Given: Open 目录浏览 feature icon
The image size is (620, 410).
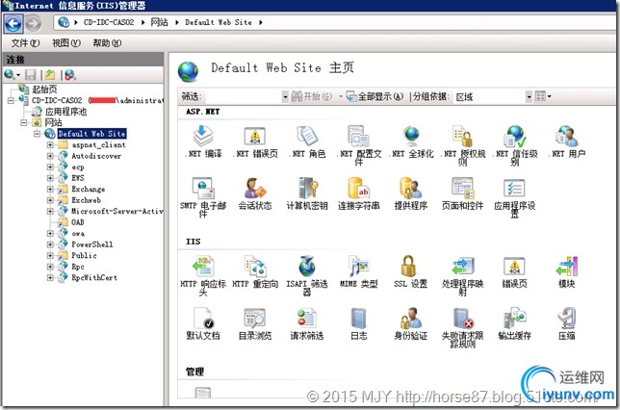Looking at the screenshot, I should tap(255, 324).
